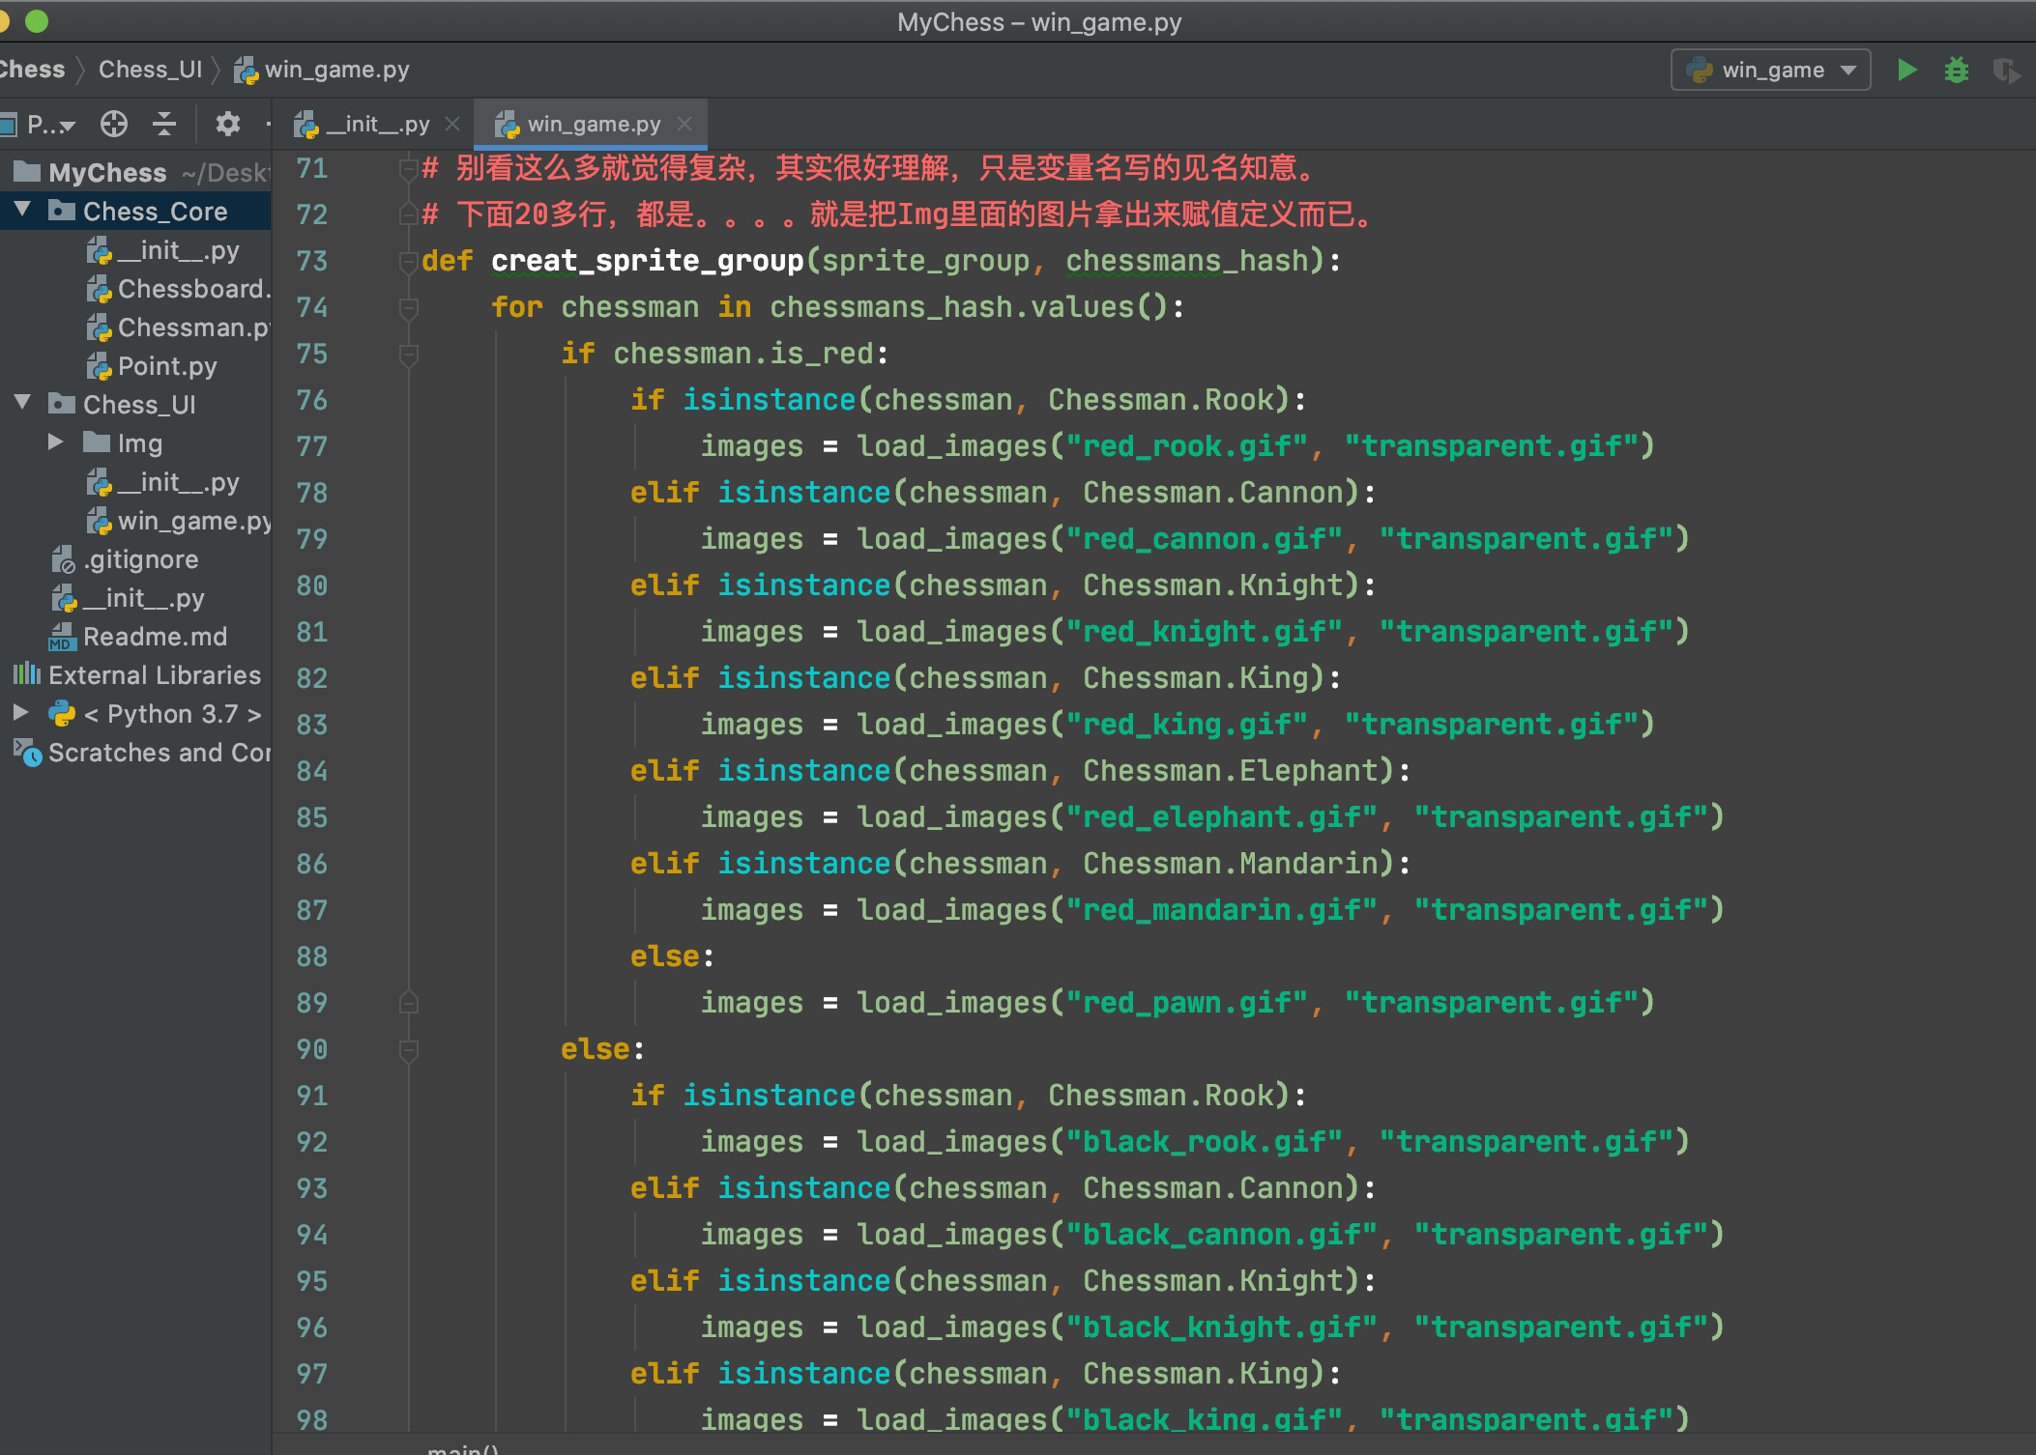Collapse all project tree nodes

[x=164, y=124]
